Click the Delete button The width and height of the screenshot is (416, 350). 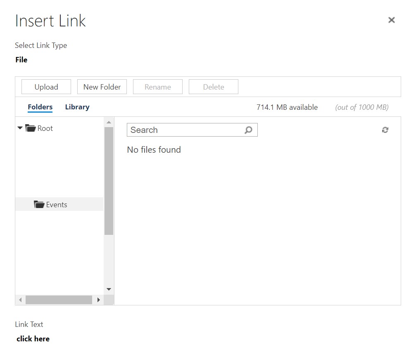click(213, 87)
